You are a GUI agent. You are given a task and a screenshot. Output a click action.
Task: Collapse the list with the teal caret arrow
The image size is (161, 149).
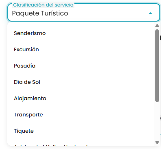[150, 13]
